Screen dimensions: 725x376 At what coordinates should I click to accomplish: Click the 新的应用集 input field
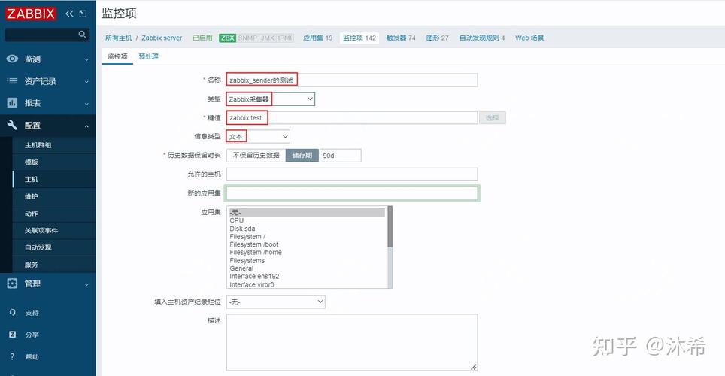coord(352,193)
